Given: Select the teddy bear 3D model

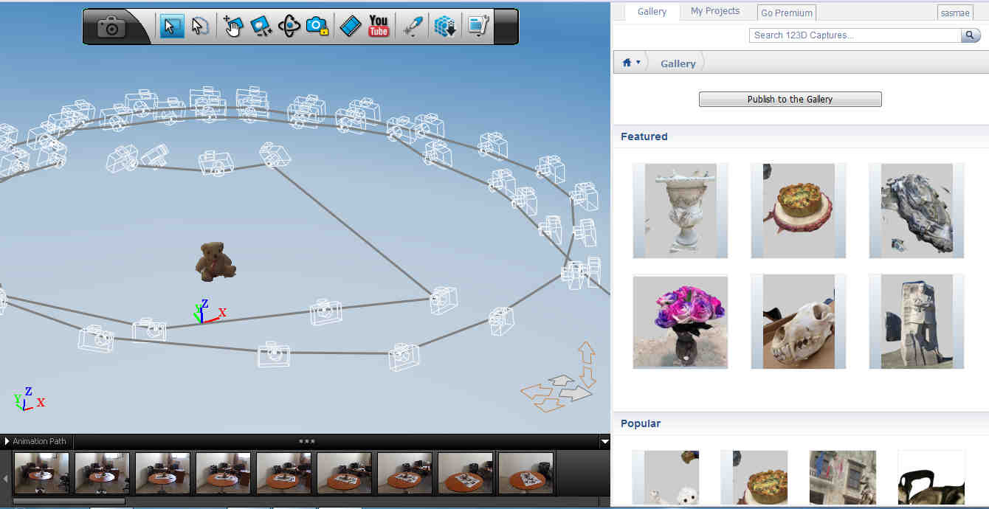Looking at the screenshot, I should pyautogui.click(x=215, y=262).
